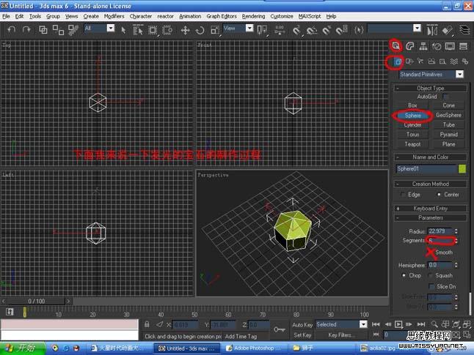Select the Select and Move tool
The height and width of the screenshot is (355, 474).
(x=185, y=30)
